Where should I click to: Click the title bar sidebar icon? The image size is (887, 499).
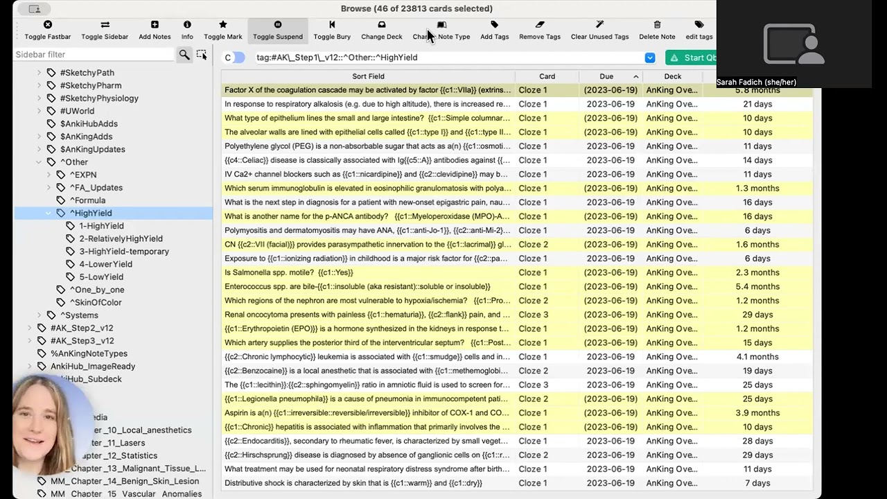tap(35, 9)
